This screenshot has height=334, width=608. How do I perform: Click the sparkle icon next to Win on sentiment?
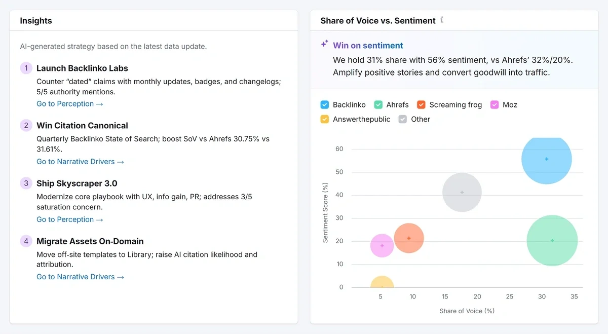pyautogui.click(x=324, y=43)
